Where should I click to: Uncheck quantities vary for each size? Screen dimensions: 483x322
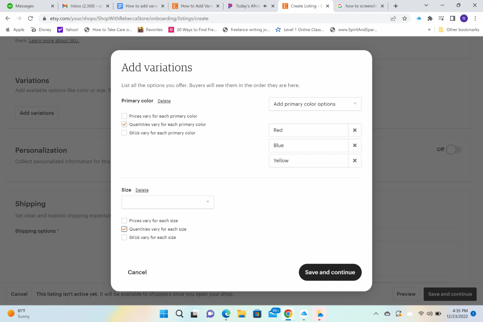(x=124, y=229)
